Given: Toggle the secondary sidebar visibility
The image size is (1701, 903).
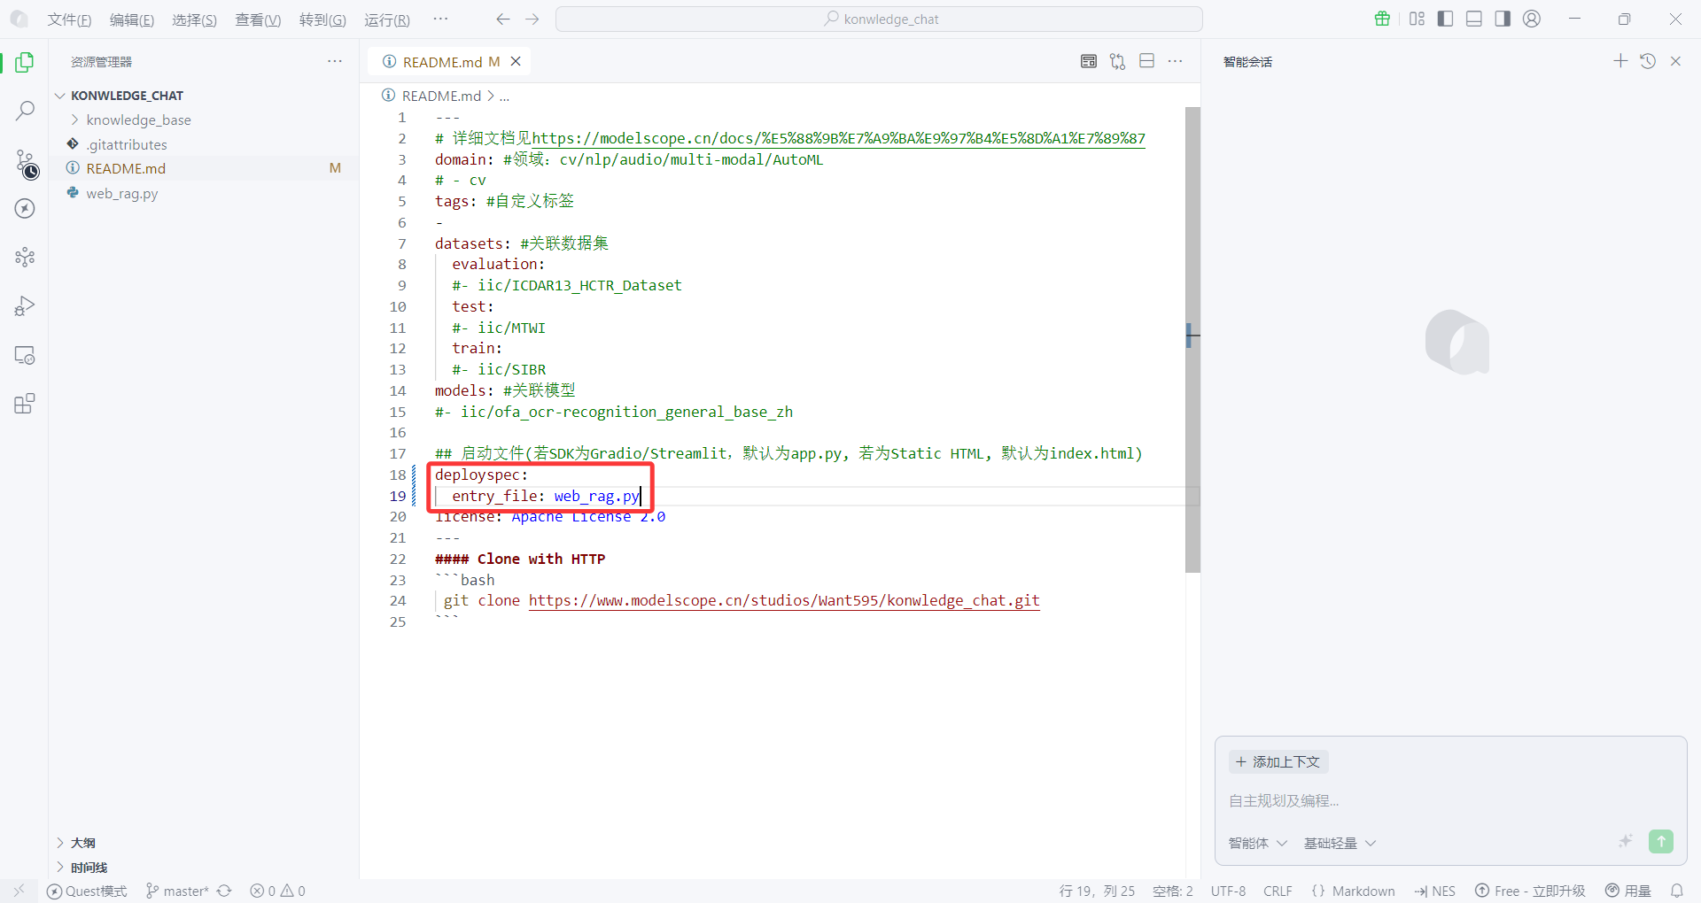Looking at the screenshot, I should point(1503,19).
